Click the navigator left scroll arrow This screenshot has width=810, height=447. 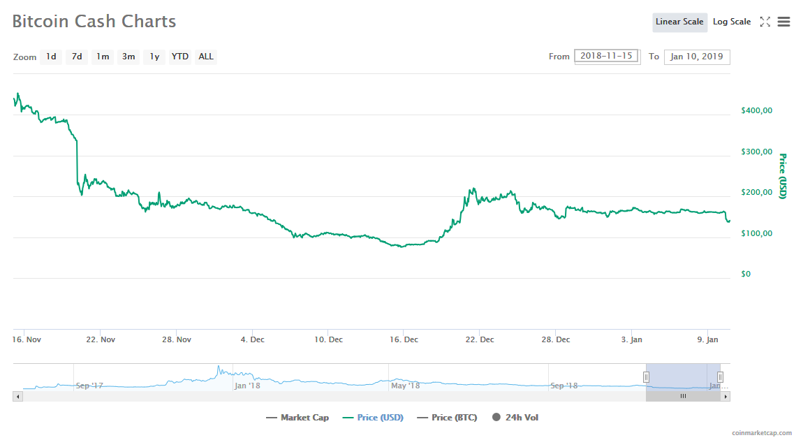pos(17,396)
